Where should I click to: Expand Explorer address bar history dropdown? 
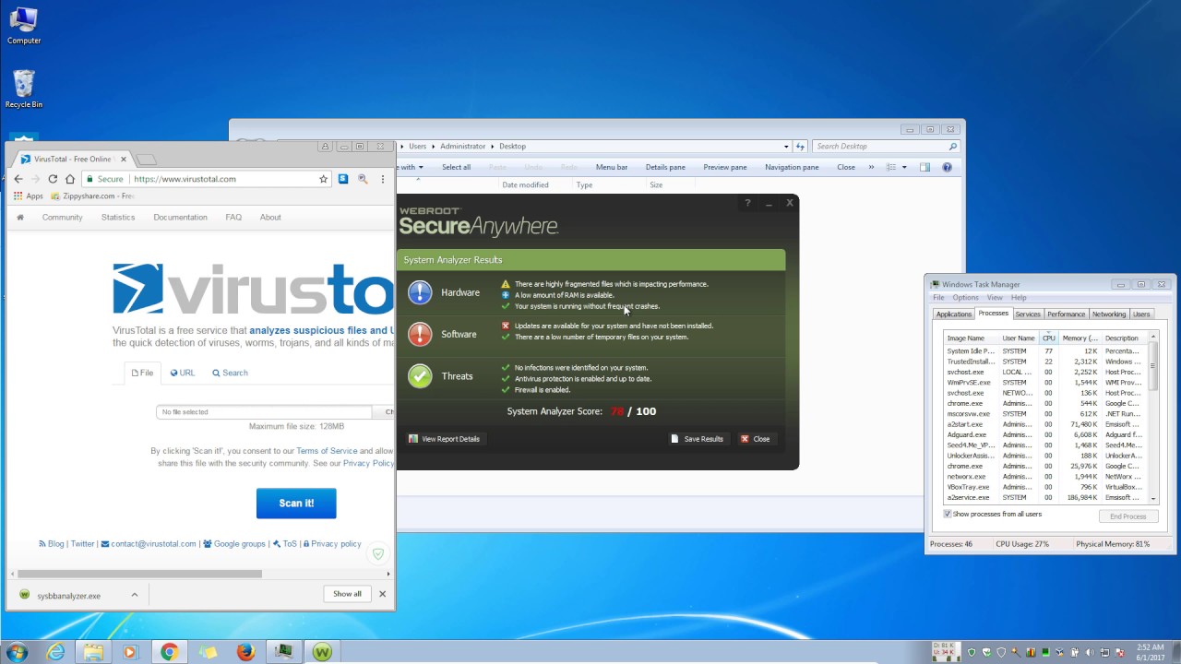pos(786,146)
